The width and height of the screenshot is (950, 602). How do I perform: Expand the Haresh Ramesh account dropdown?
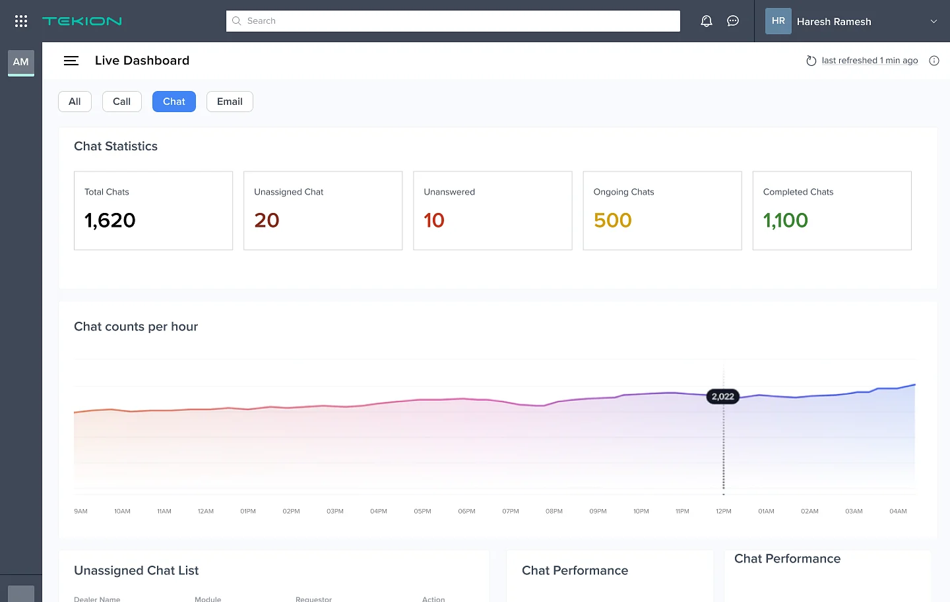point(934,21)
